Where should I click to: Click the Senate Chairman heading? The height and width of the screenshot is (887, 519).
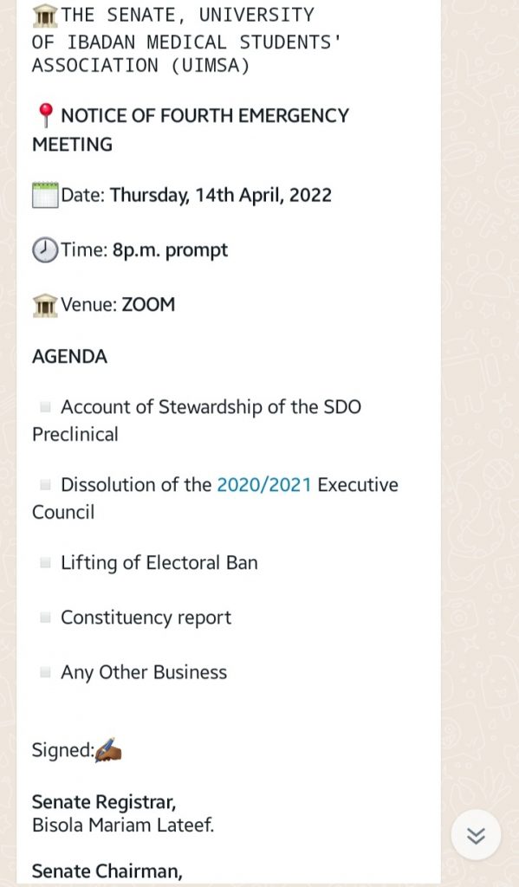(107, 871)
